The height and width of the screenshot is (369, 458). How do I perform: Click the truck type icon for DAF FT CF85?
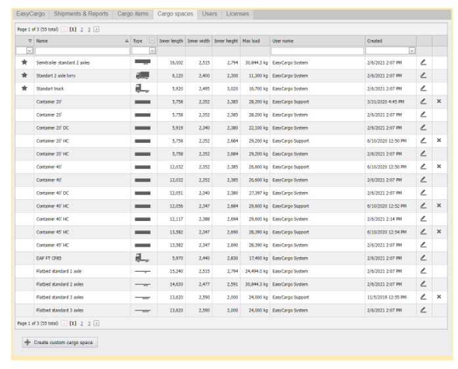tap(142, 258)
